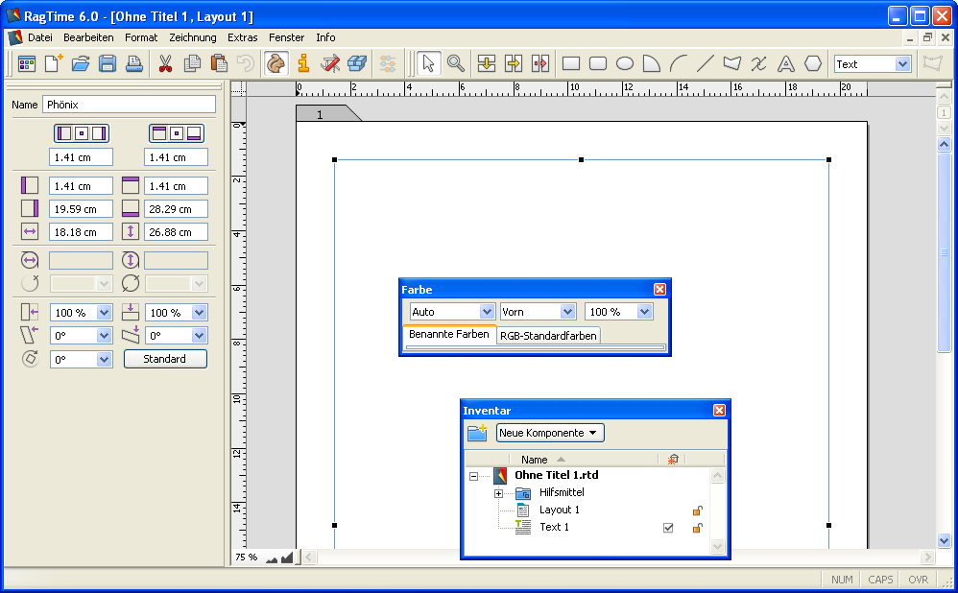Click the Save floppy disk icon
958x593 pixels.
point(108,64)
